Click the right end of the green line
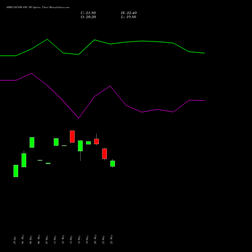This screenshot has width=252, height=252. (x=205, y=53)
